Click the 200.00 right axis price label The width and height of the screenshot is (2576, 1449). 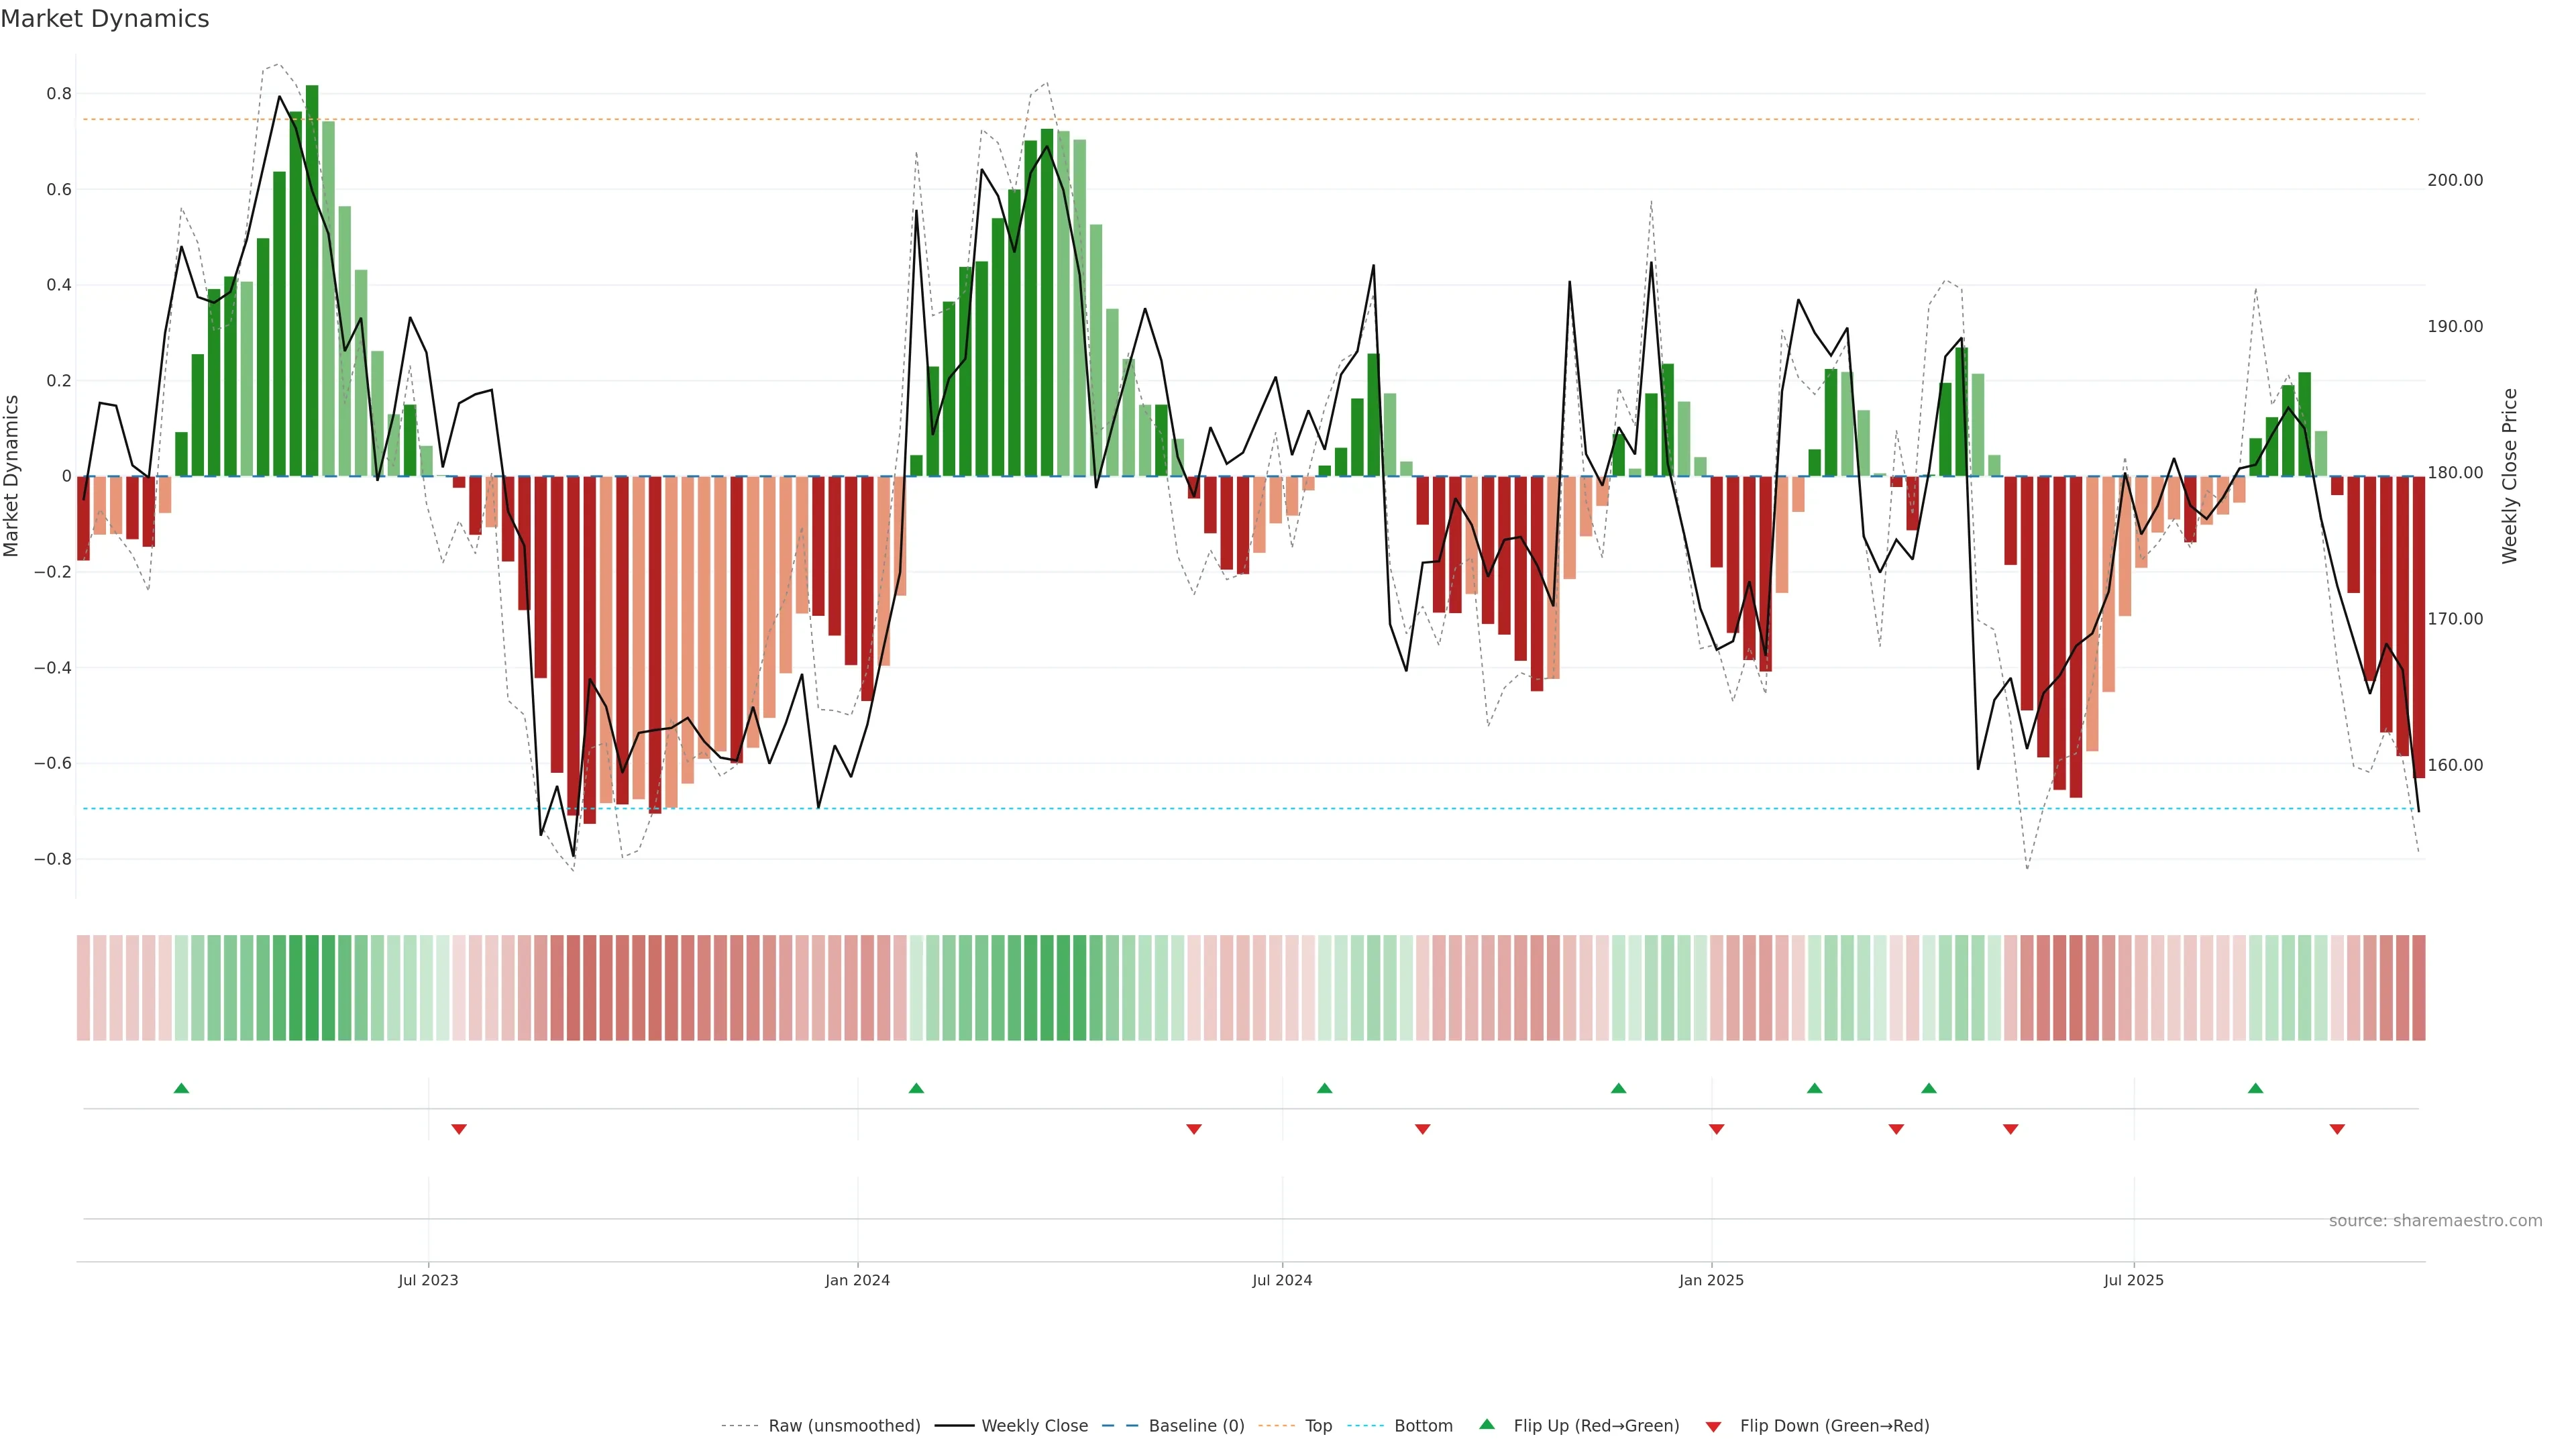[x=2455, y=180]
